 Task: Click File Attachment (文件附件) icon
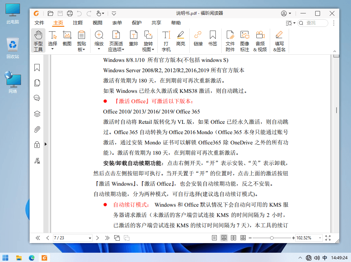[230, 35]
